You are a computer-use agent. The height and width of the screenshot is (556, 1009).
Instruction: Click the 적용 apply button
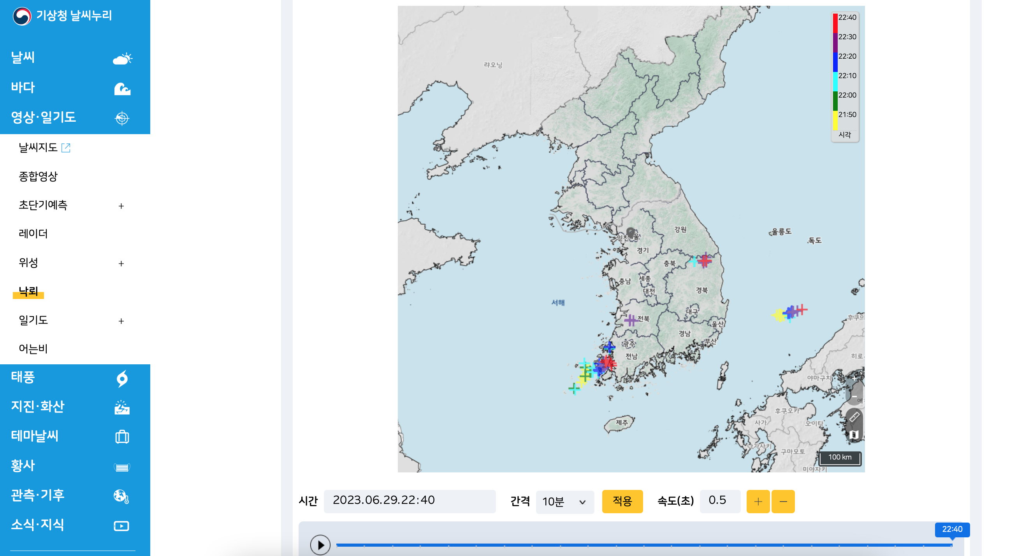(622, 501)
